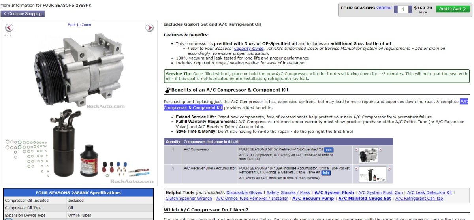Viewport: 474px width, 220px height.
Task: Select Compressor Oil Included specification row
Action: [x=78, y=201]
